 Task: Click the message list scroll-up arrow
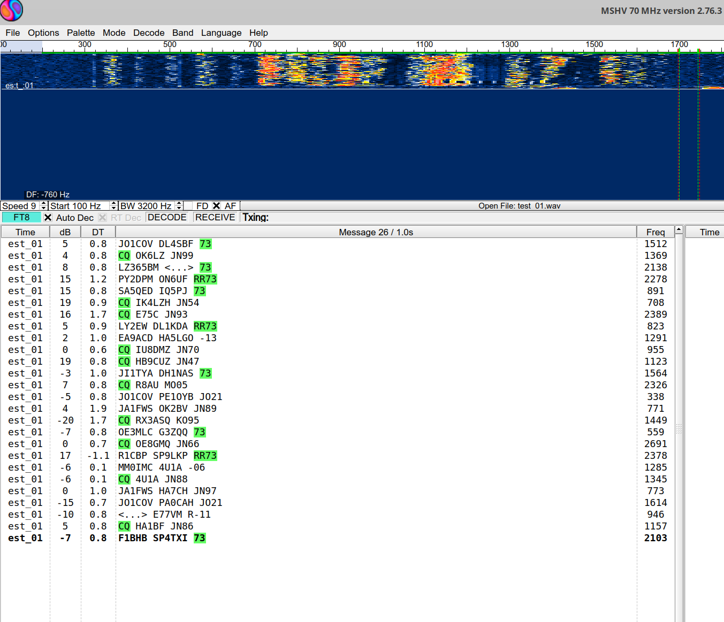[x=679, y=230]
